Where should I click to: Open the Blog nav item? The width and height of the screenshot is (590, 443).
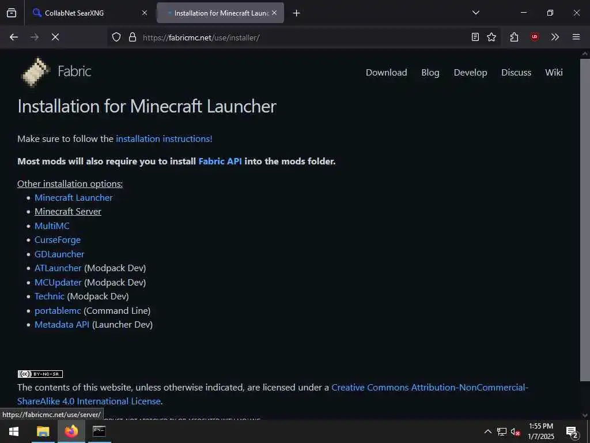430,72
